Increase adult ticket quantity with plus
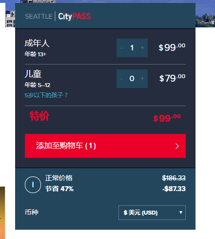Viewport: 215px width, 239px height. click(x=142, y=48)
